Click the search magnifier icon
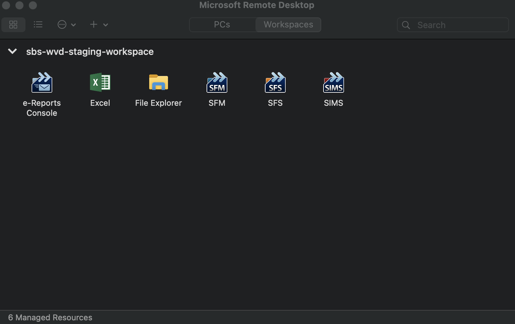The height and width of the screenshot is (324, 515). pyautogui.click(x=406, y=25)
